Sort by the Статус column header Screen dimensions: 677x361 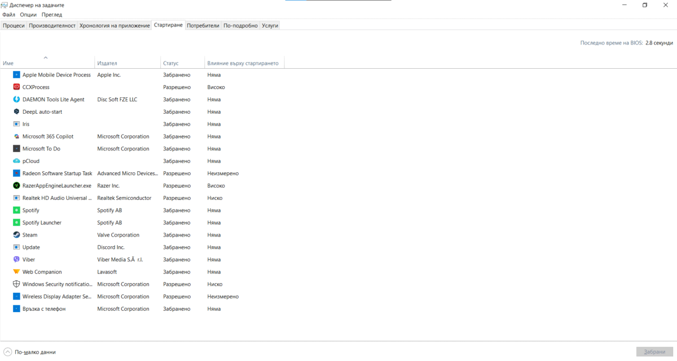(x=183, y=63)
